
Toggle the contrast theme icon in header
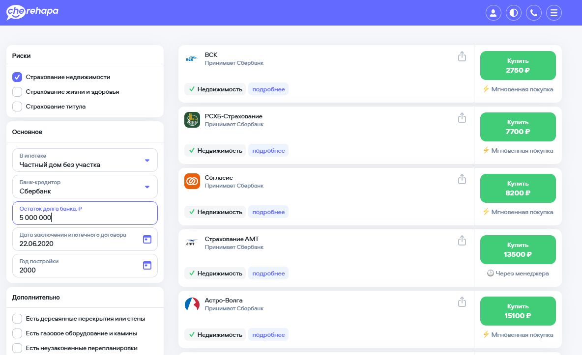pyautogui.click(x=513, y=13)
